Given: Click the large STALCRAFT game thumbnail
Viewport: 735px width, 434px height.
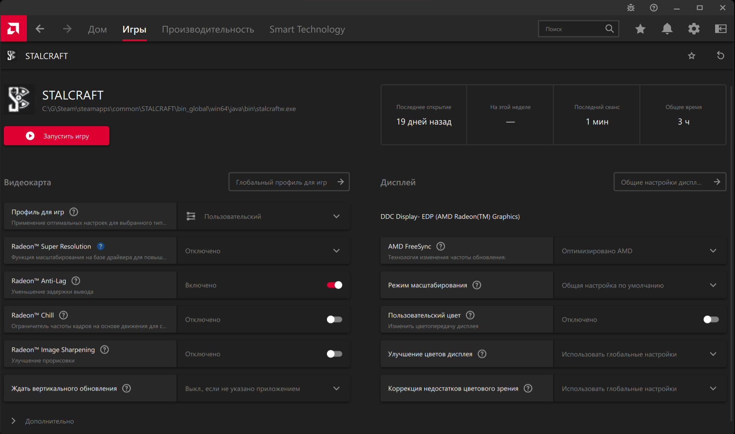Looking at the screenshot, I should click(x=19, y=99).
